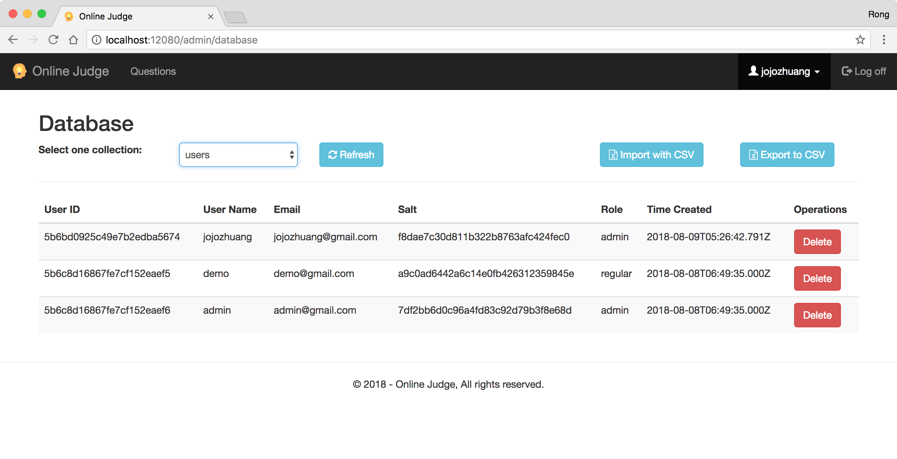Image resolution: width=897 pixels, height=459 pixels.
Task: Click the demo user name cell
Action: point(216,273)
